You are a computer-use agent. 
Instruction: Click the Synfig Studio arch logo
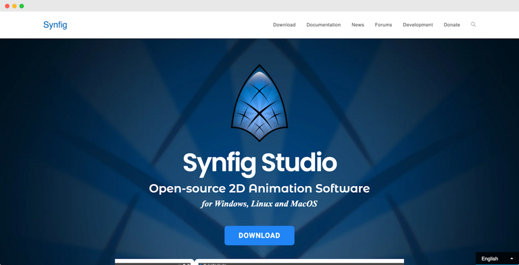[259, 102]
